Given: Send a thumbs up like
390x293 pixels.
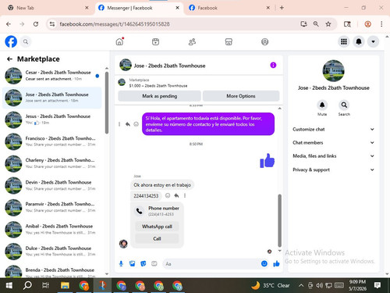Looking at the screenshot, I should pos(276,264).
